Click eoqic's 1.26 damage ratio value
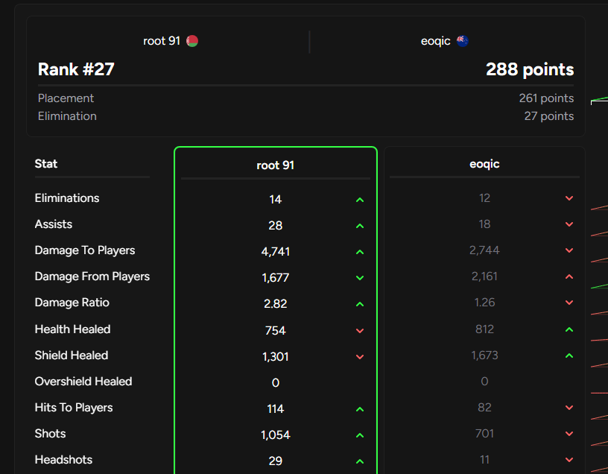 [x=484, y=303]
